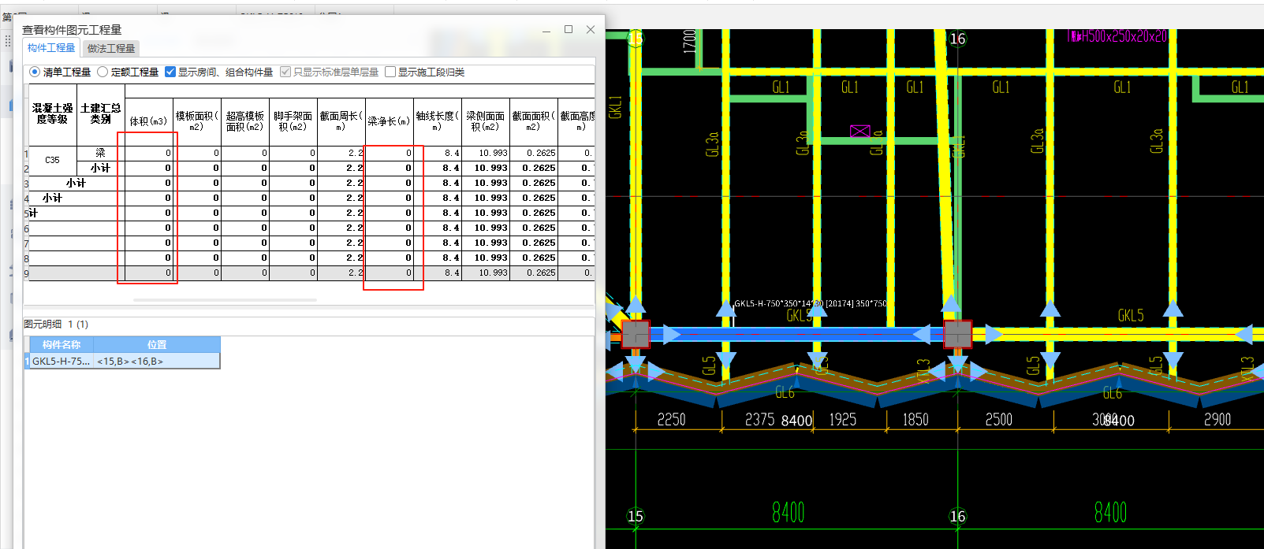The width and height of the screenshot is (1264, 549).
Task: Click the GL6 label left of axis 16
Action: (785, 391)
